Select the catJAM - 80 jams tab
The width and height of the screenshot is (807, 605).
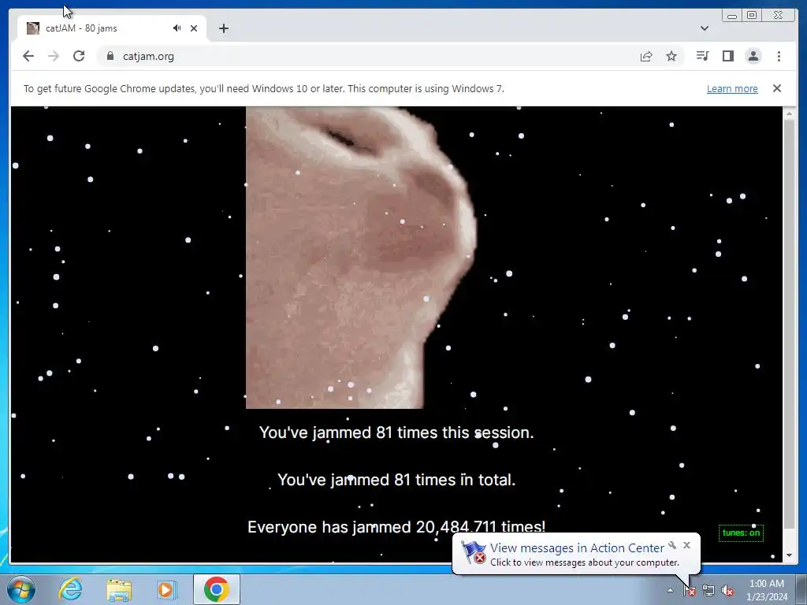[112, 28]
